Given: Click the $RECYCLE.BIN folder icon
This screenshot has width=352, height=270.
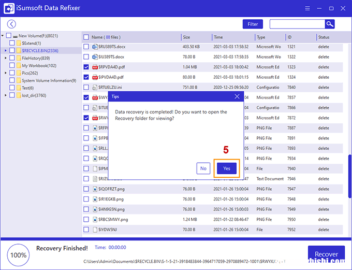Looking at the screenshot, I should [18, 51].
